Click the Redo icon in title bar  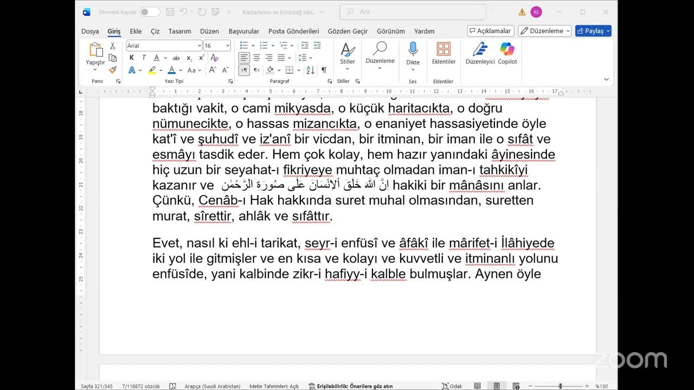point(202,12)
